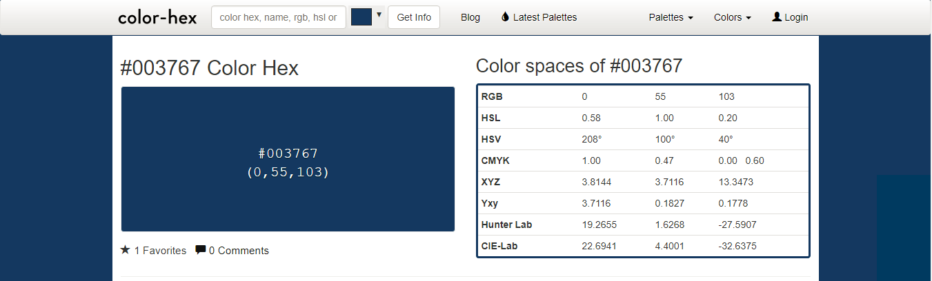Click the #003767 Color Hex heading
This screenshot has height=281, width=932.
210,68
